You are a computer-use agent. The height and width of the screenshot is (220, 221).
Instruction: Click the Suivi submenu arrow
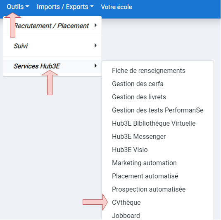pos(95,46)
